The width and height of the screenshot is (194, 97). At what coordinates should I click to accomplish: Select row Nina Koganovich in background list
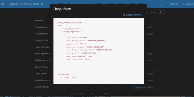click(x=42, y=54)
